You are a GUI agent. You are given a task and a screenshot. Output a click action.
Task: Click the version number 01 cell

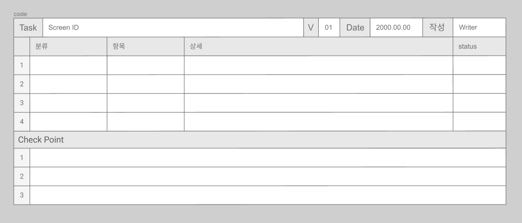point(329,27)
